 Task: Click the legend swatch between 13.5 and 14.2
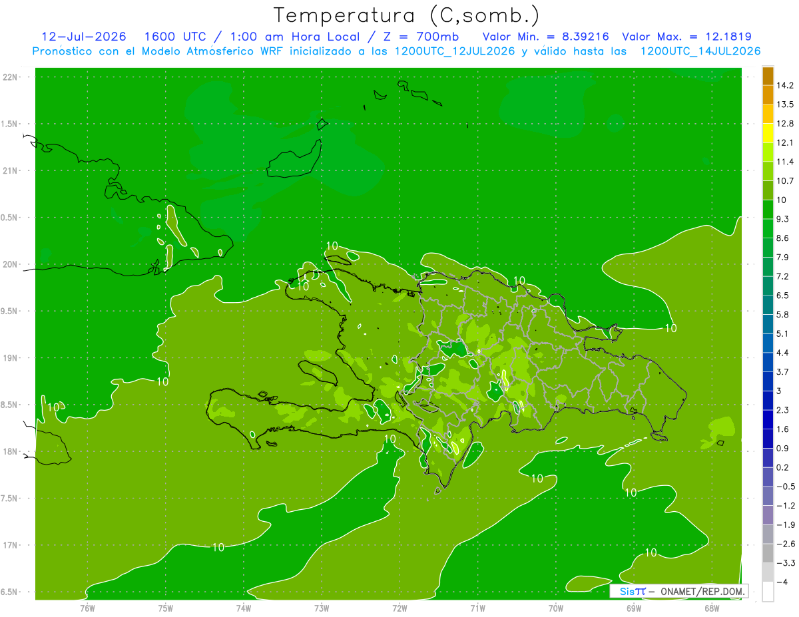tap(768, 95)
